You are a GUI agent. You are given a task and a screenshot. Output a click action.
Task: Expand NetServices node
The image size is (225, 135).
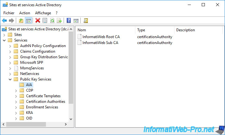(10, 74)
